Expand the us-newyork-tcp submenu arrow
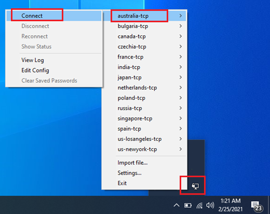 pos(181,149)
